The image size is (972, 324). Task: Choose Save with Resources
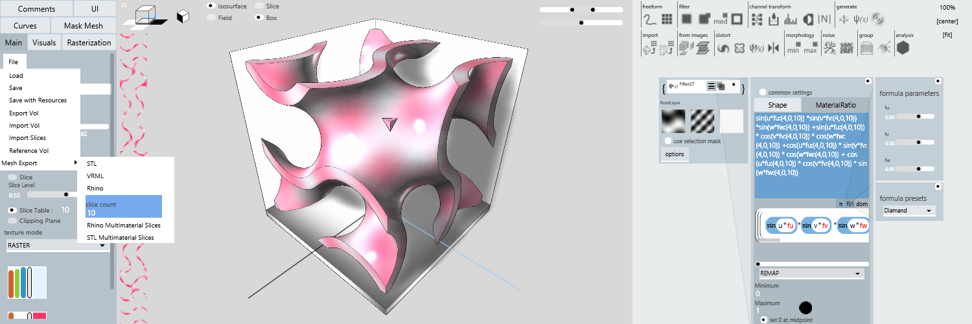pyautogui.click(x=38, y=100)
